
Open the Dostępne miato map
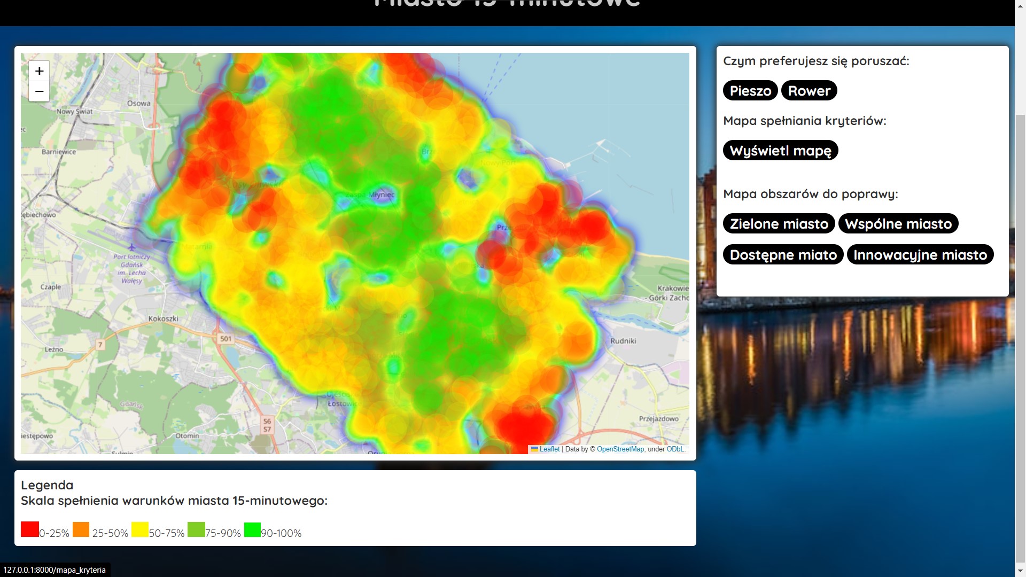coord(783,255)
